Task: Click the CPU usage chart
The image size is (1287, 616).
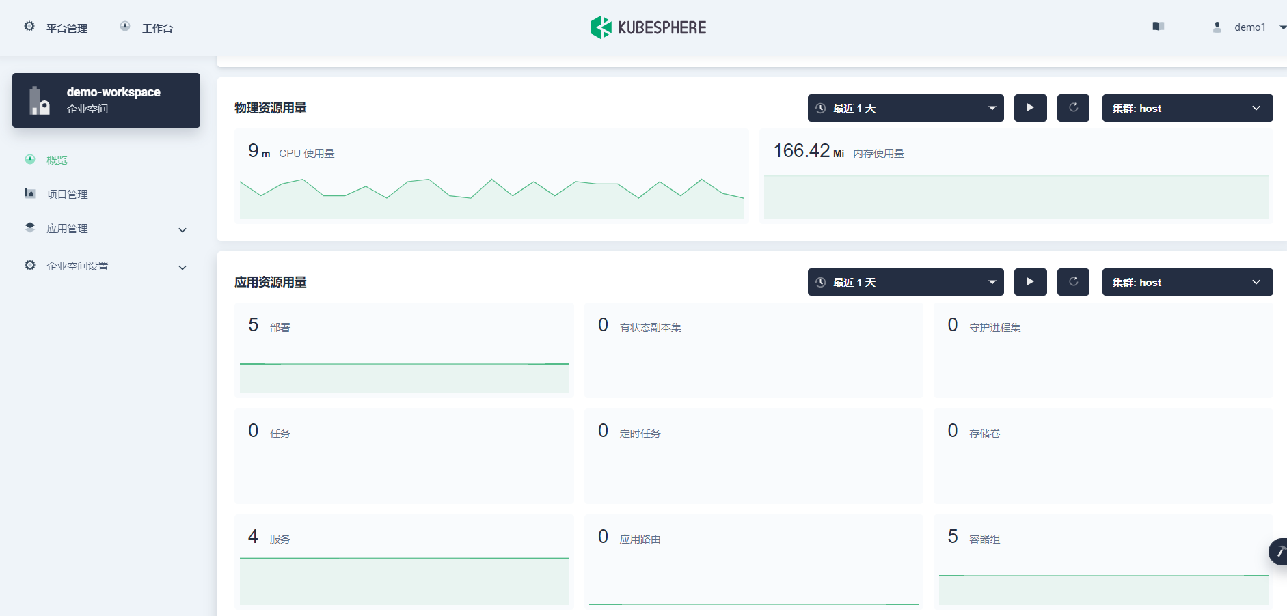Action: point(491,197)
